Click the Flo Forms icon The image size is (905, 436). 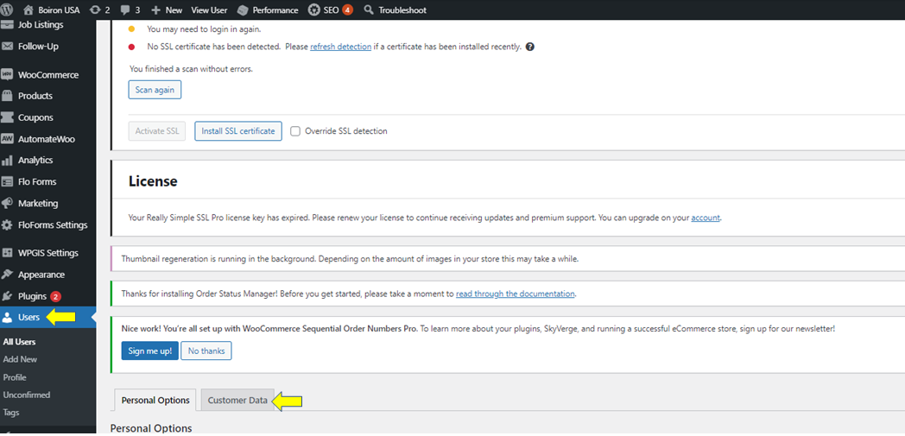coord(8,181)
